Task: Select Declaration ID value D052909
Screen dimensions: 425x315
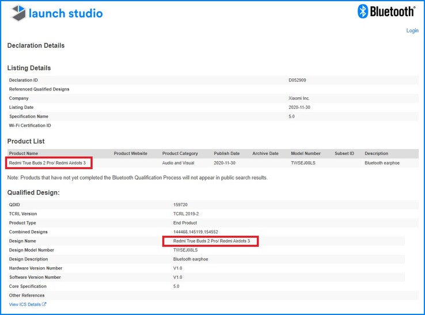Action: click(x=298, y=80)
